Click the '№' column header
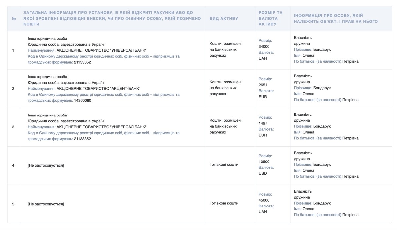Screen dimensions: 397x230 click(x=14, y=18)
